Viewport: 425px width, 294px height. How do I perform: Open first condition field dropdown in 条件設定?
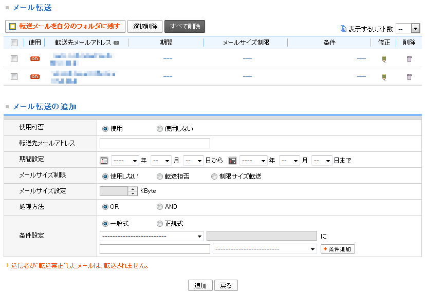pyautogui.click(x=152, y=236)
